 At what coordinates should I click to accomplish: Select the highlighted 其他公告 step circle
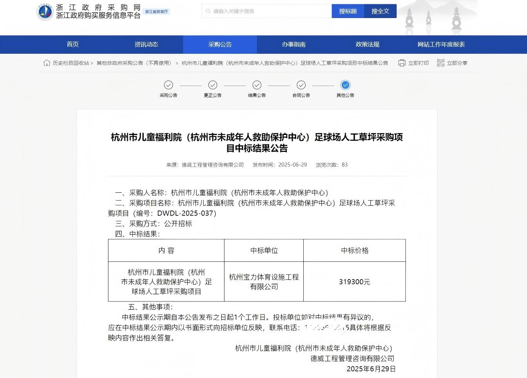(x=345, y=85)
